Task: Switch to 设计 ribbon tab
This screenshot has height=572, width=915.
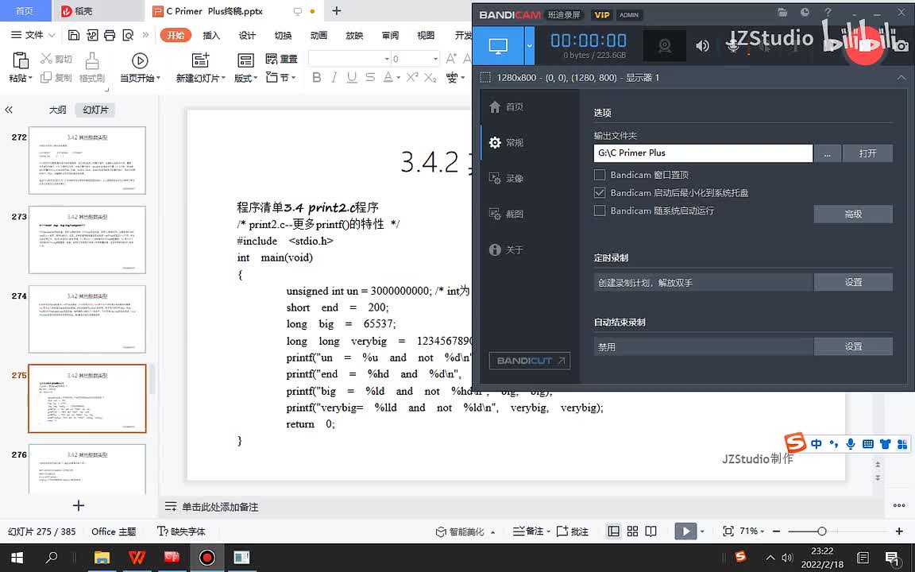Action: tap(247, 35)
